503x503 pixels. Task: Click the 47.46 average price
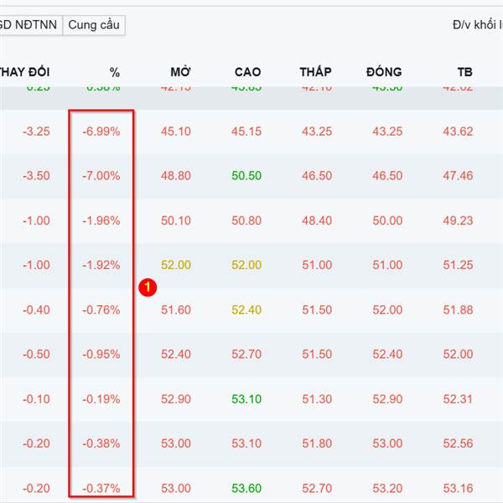[x=458, y=176]
